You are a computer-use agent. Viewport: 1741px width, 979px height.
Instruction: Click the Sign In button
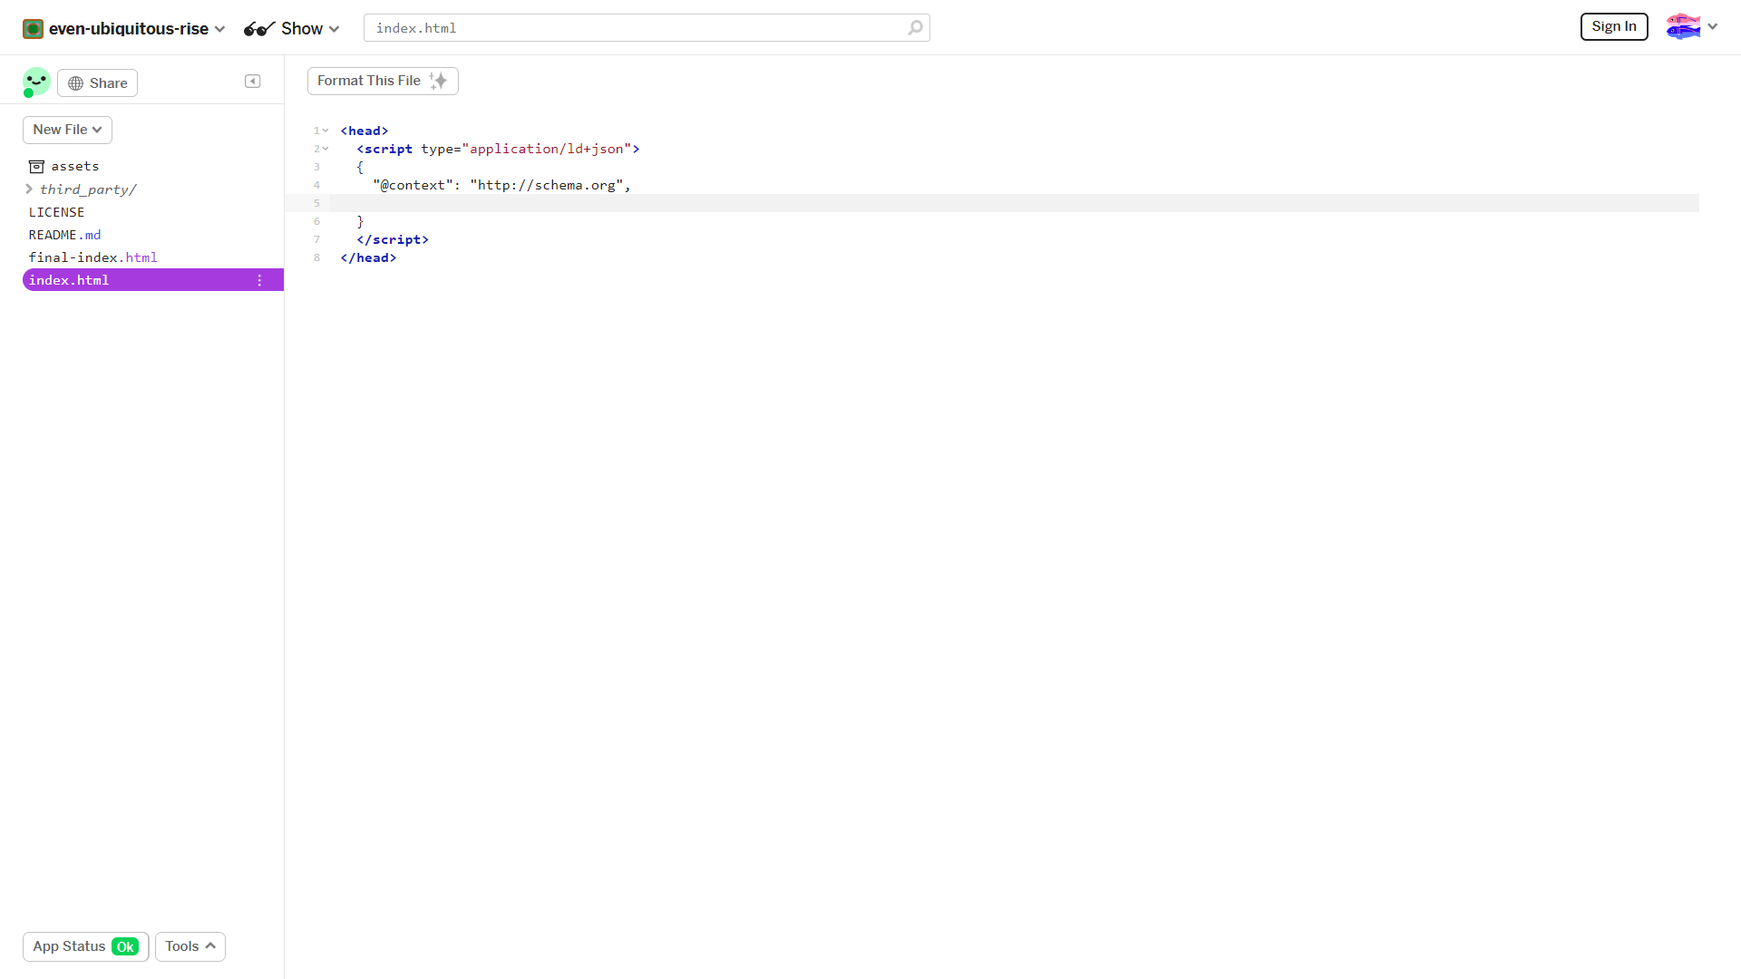click(1613, 26)
